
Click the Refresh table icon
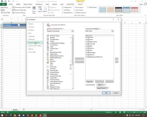45,8
